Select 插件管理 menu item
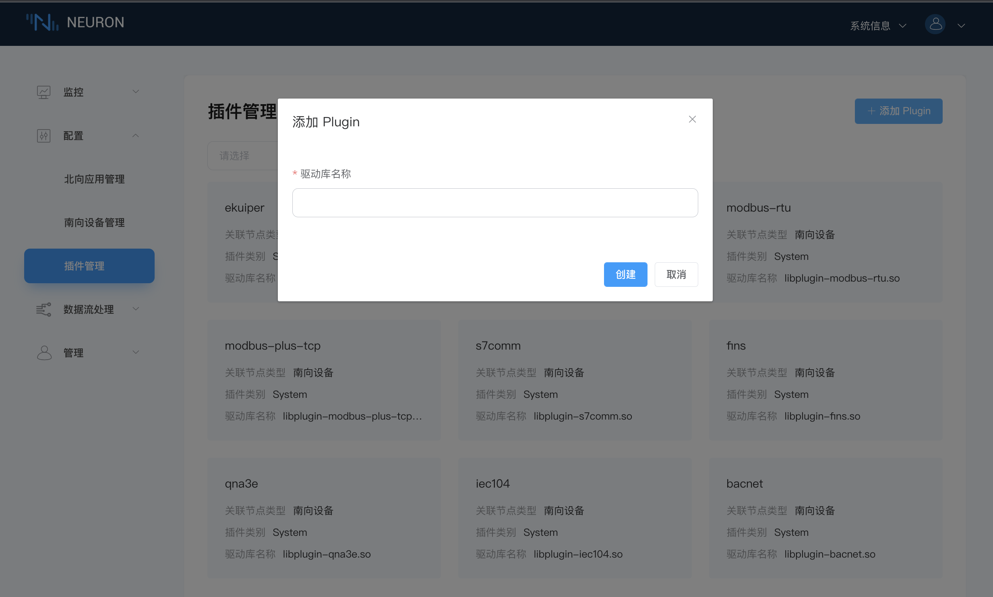This screenshot has width=993, height=597. click(89, 266)
